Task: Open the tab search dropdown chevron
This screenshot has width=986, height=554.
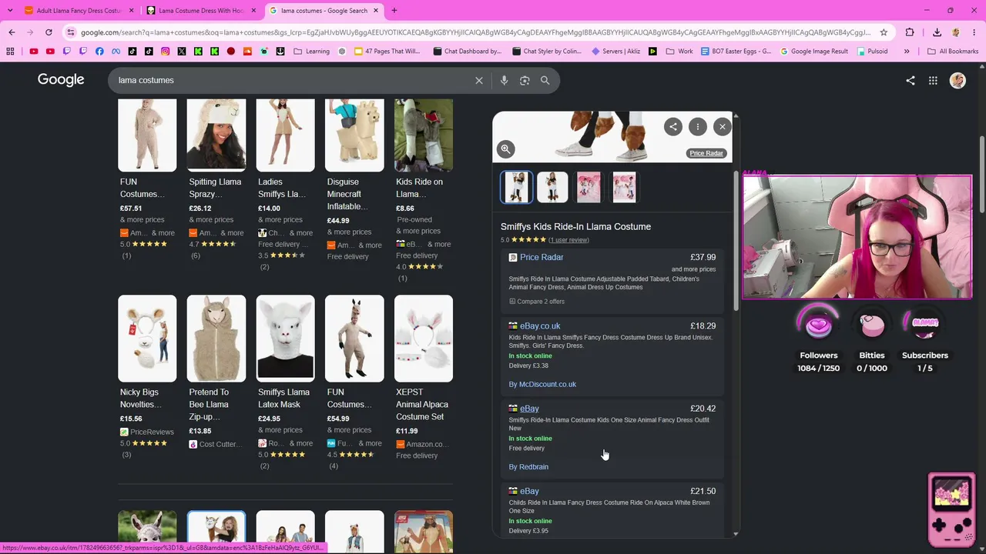Action: click(x=10, y=10)
